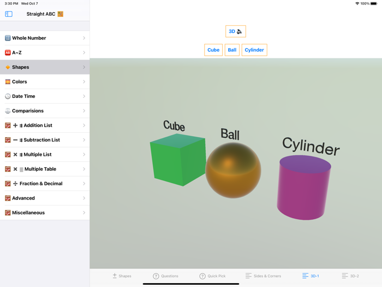This screenshot has width=382, height=287.
Task: Tap the 3D sound button
Action: (236, 31)
